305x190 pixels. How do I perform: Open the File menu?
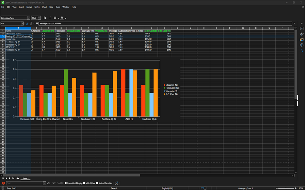tap(3, 7)
